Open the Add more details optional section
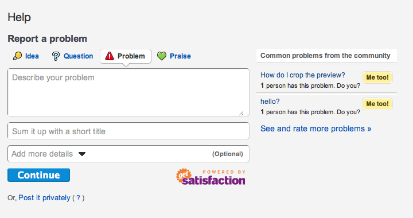 point(128,154)
